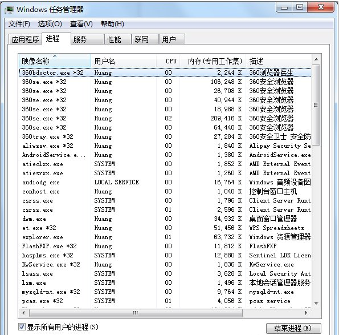Click the Alipay Security description
Viewport: 339px width, 335px height.
coord(280,146)
